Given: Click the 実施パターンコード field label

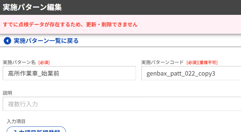Looking at the screenshot, I should 162,62.
